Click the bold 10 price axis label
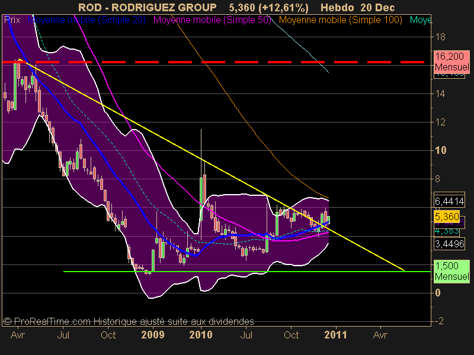The image size is (474, 355). [x=440, y=150]
